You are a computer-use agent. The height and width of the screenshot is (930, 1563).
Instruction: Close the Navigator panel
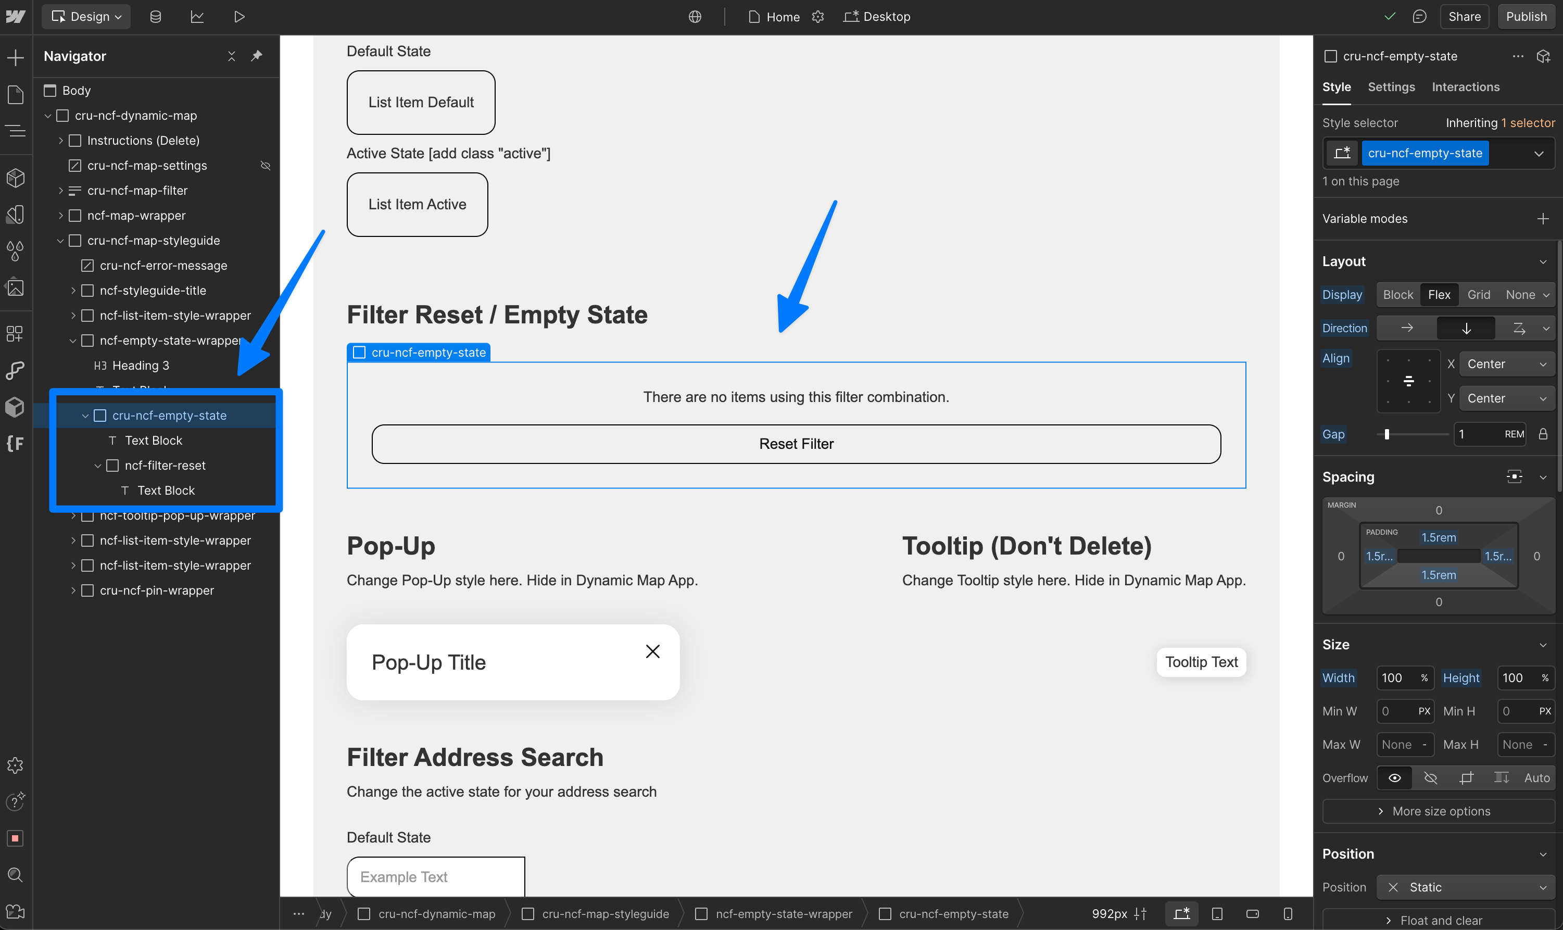[x=231, y=56]
